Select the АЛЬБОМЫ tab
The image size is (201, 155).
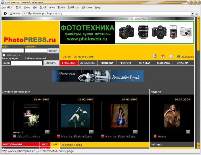point(88,63)
